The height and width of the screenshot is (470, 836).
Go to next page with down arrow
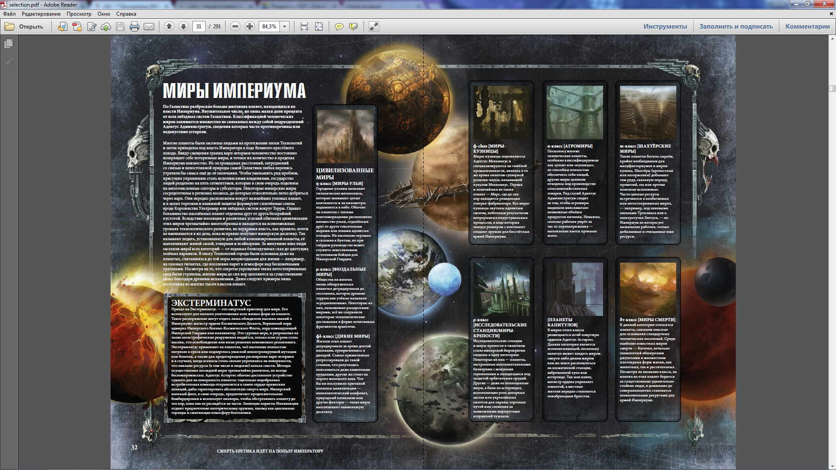click(184, 27)
